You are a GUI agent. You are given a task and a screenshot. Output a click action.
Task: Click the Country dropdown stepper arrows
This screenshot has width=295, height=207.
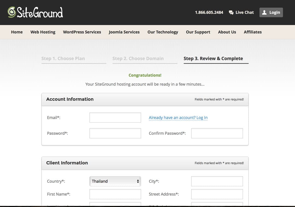137,181
